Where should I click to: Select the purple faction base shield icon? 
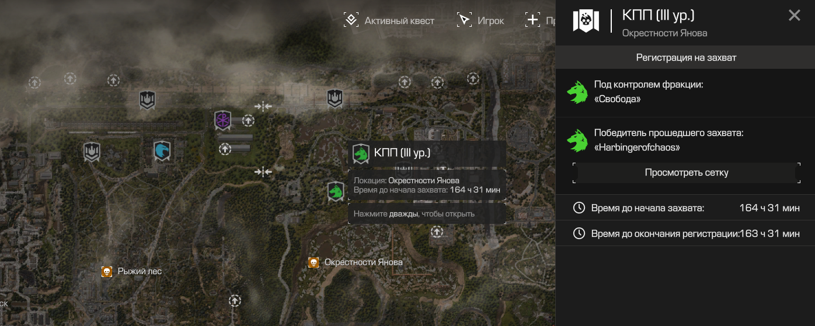pos(222,121)
